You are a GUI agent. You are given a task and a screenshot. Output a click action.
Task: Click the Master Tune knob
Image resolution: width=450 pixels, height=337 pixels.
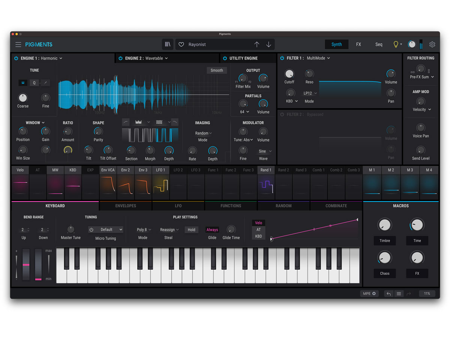click(70, 229)
